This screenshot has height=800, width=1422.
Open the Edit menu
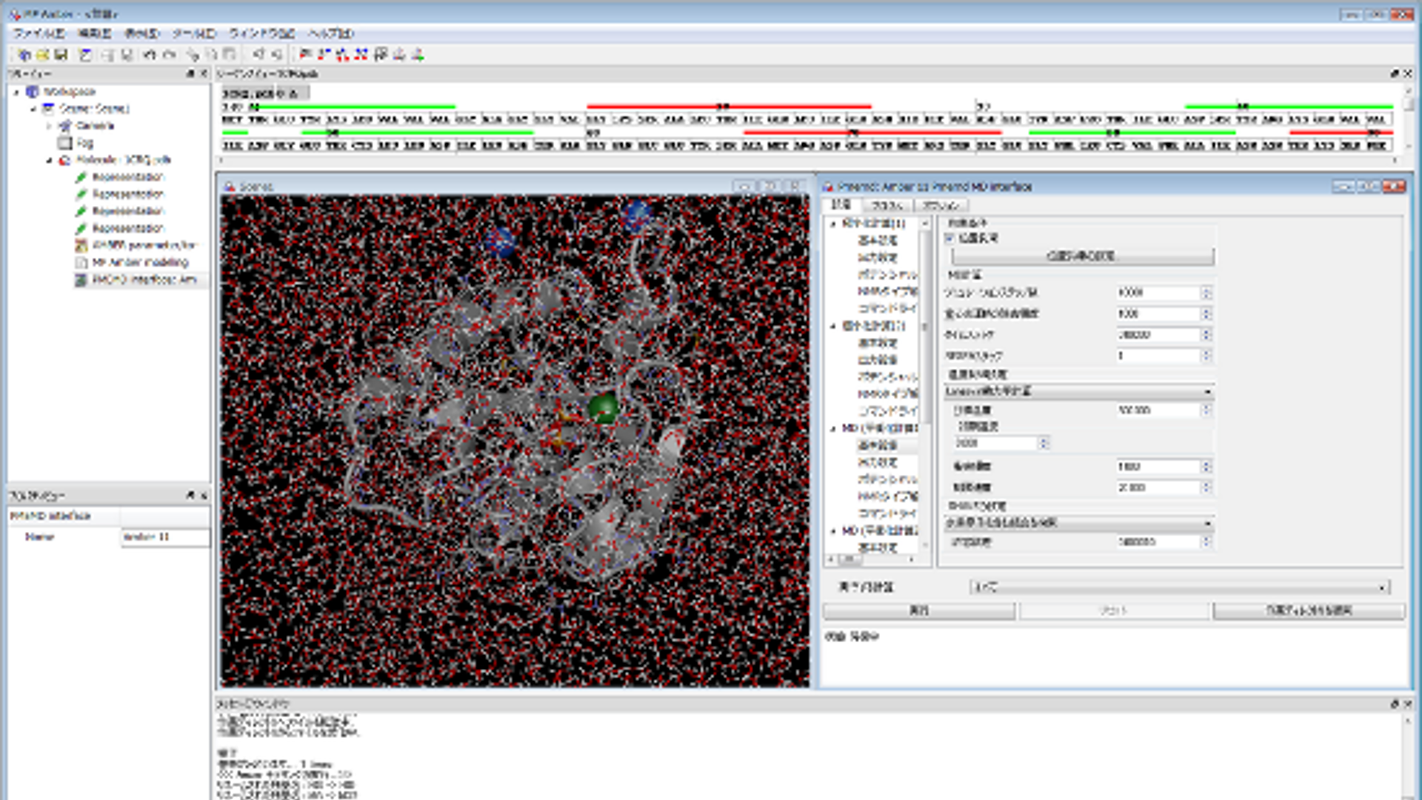94,33
